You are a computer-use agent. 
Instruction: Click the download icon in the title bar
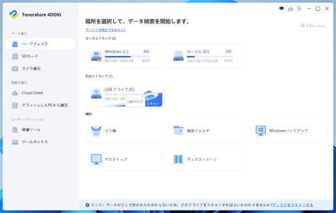tap(291, 8)
